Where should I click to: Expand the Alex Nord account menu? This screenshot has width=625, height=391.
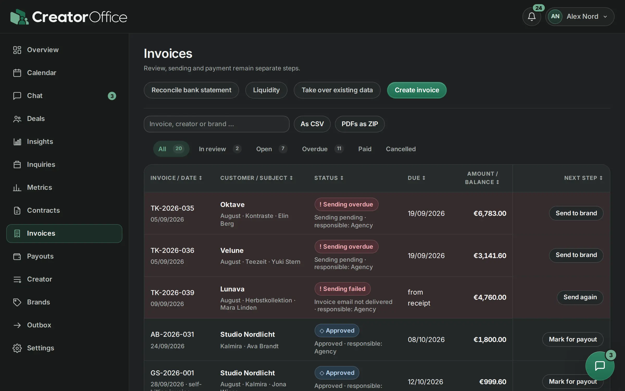point(580,17)
